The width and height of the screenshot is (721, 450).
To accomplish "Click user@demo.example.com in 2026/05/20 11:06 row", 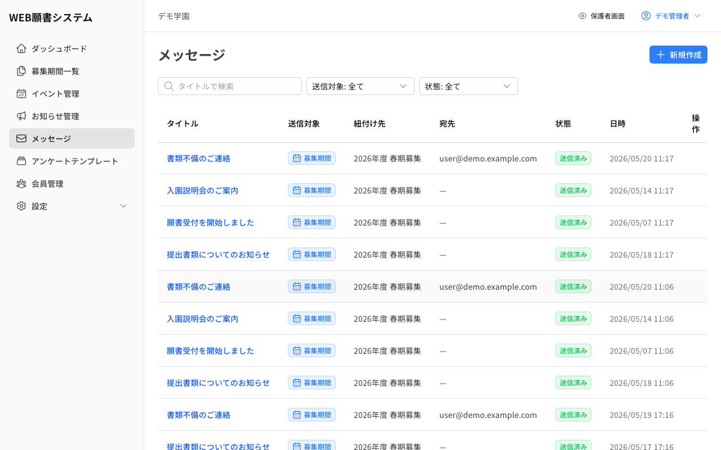I will click(x=488, y=286).
